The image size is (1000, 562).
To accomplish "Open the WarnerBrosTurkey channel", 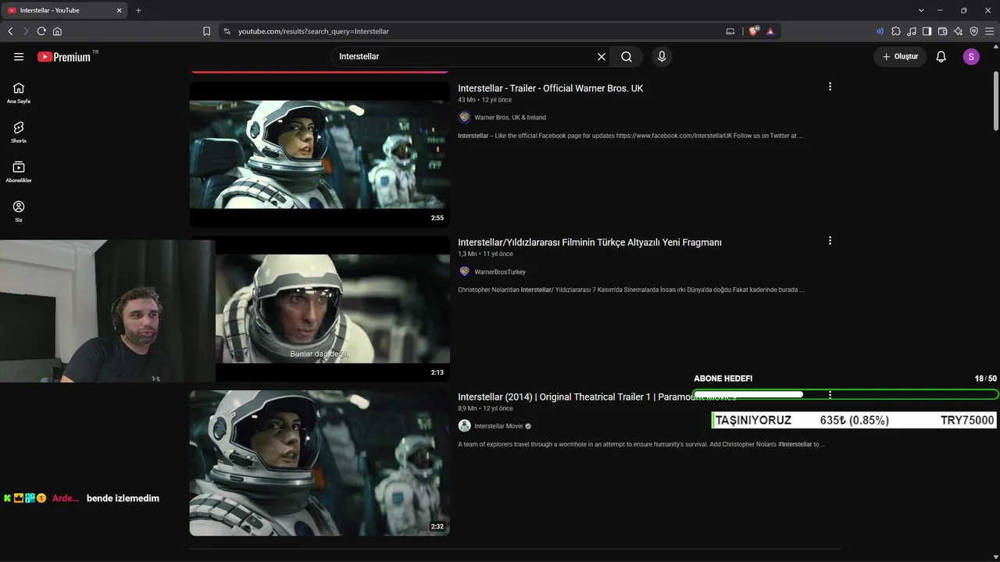I will (x=500, y=272).
